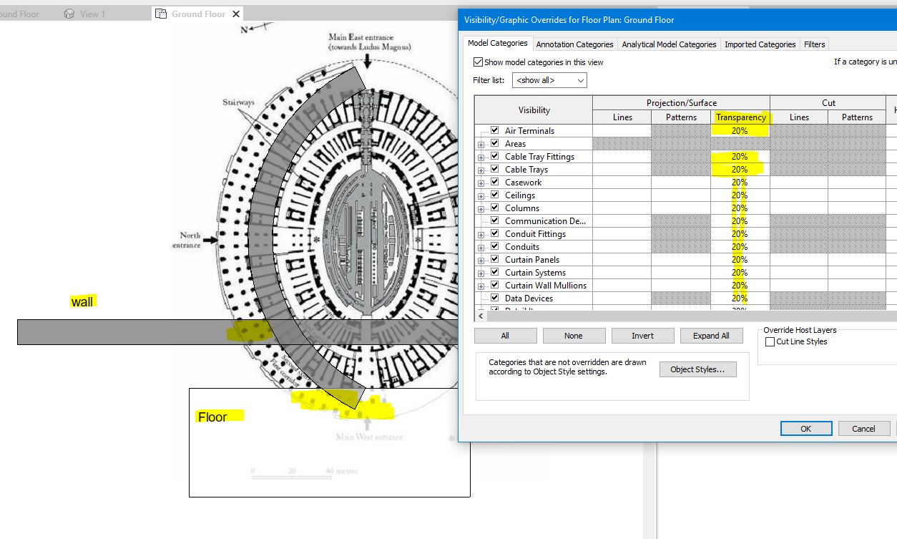Uncheck Air Terminals visibility

[495, 130]
